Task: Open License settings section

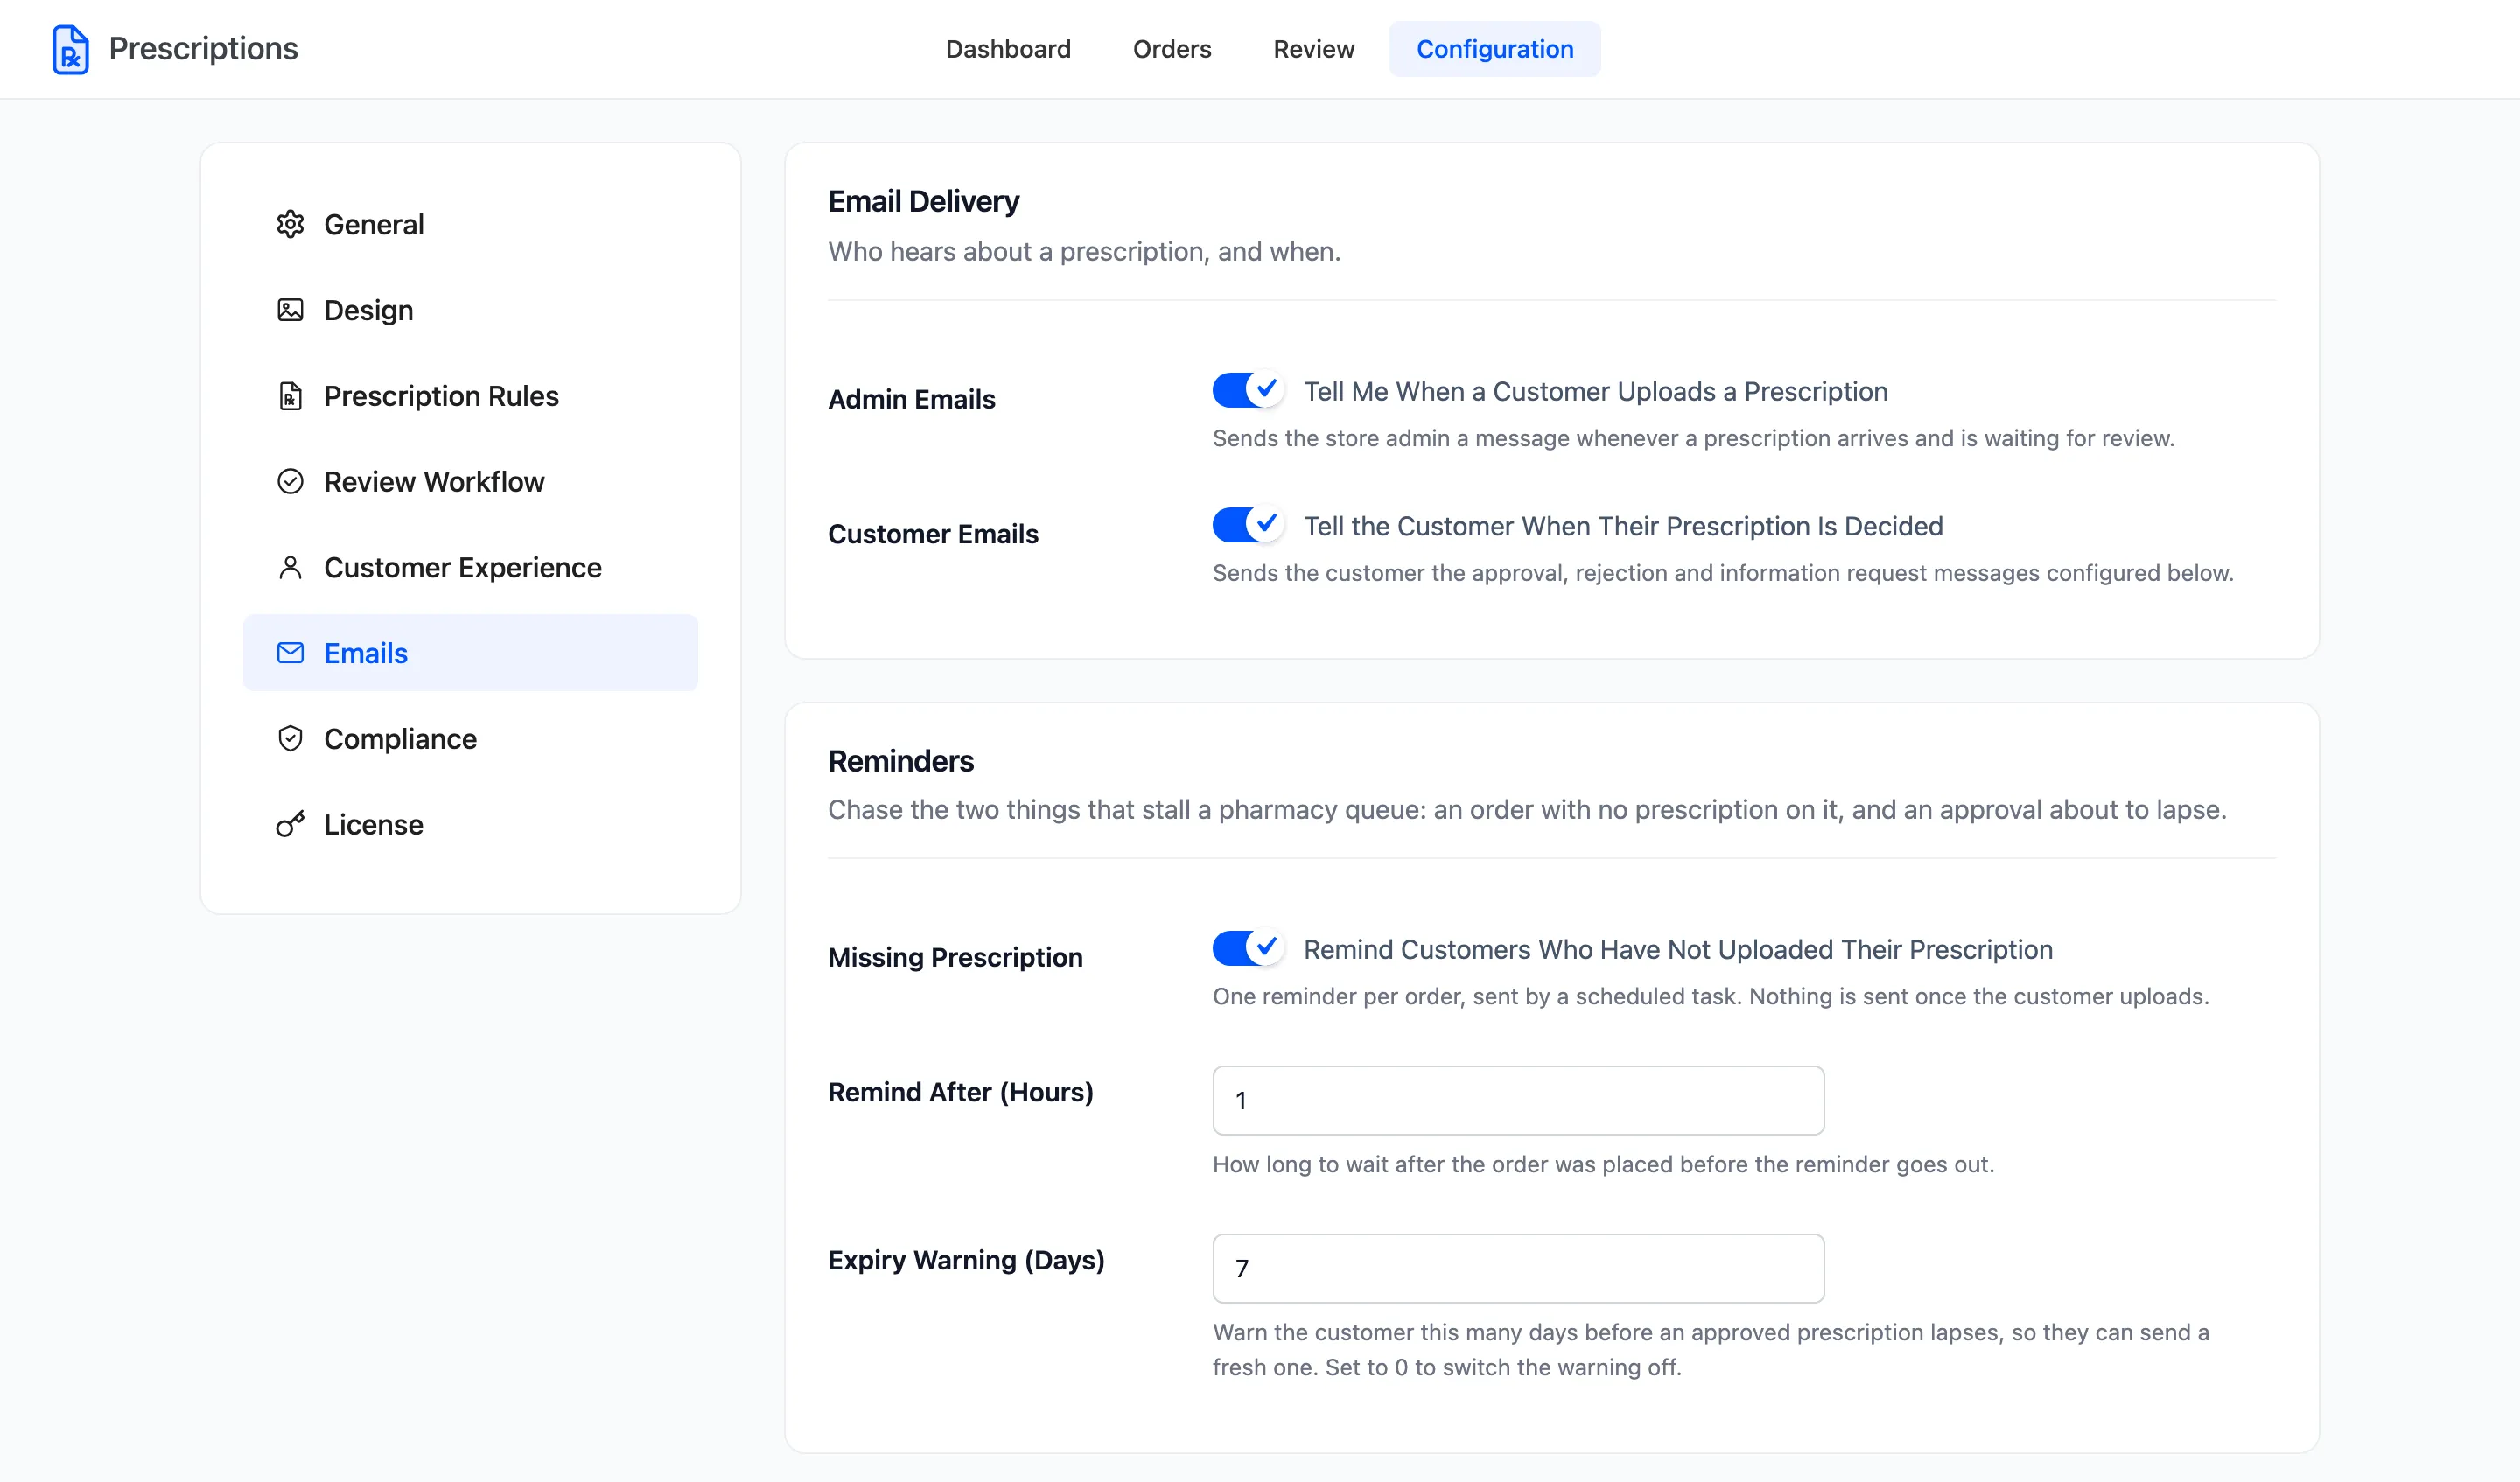Action: coord(471,824)
